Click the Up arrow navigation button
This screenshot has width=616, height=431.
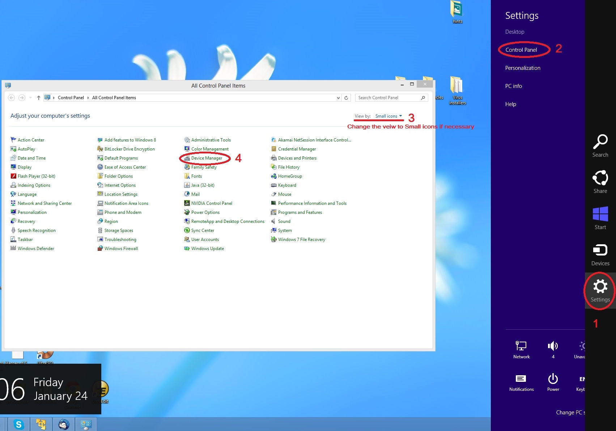click(x=38, y=98)
